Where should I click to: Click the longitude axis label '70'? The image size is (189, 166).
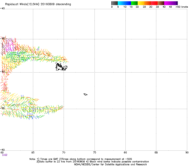coord(64,152)
